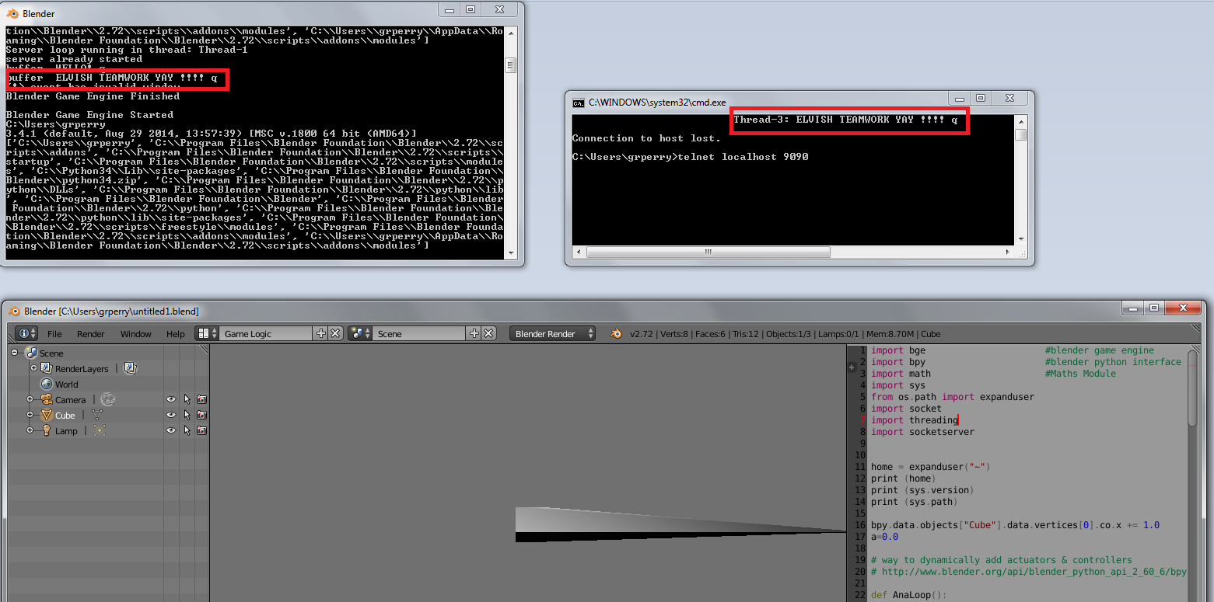This screenshot has height=602, width=1214.
Task: Delete the Game Logic screen layout
Action: pyautogui.click(x=335, y=333)
